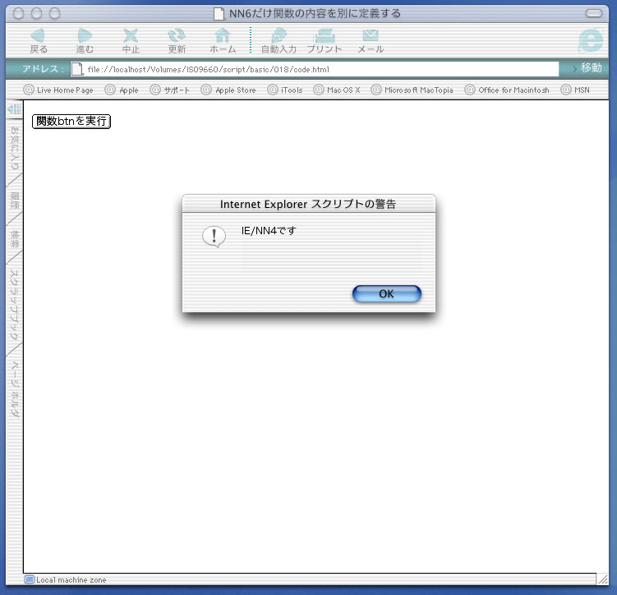
Task: Click the アドレス address field
Action: tap(320, 69)
